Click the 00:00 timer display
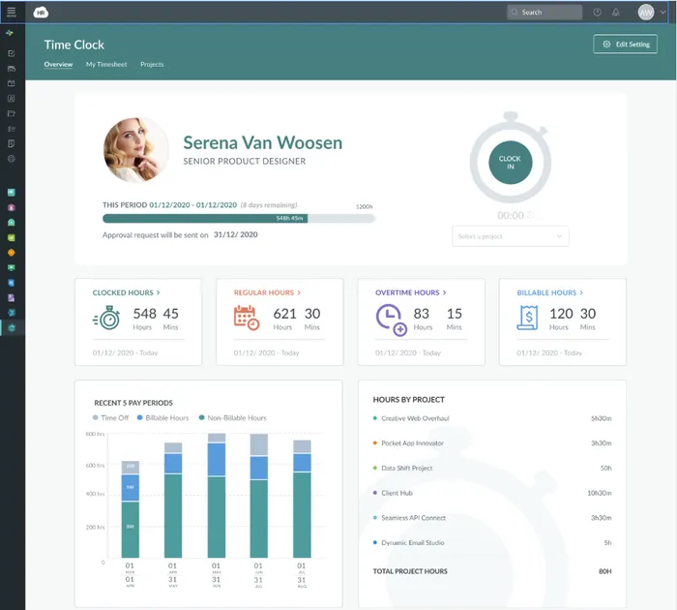 [511, 215]
